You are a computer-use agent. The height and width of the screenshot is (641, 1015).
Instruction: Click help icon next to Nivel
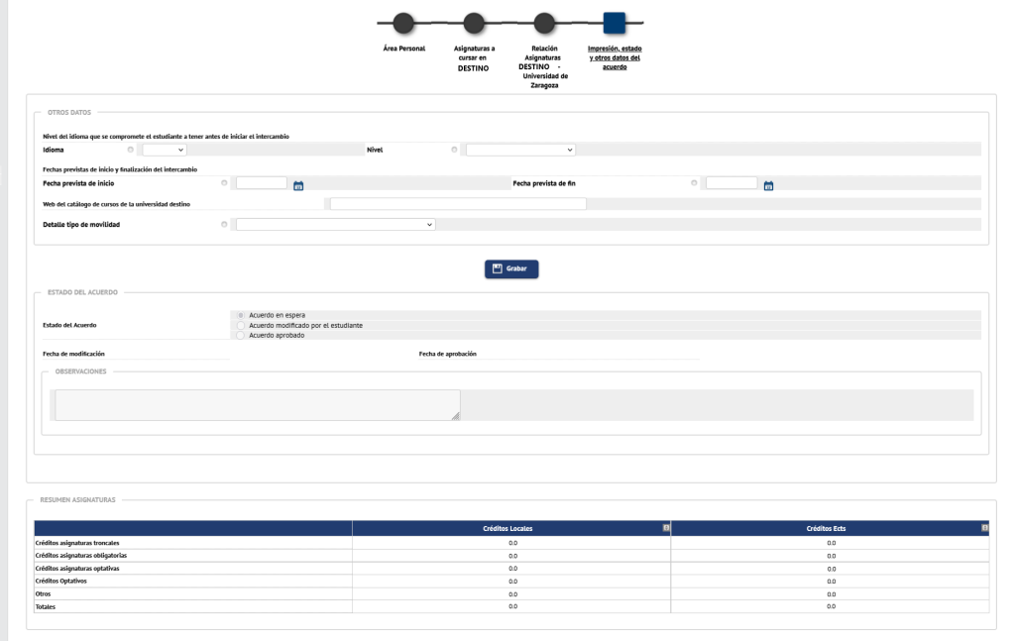[454, 150]
